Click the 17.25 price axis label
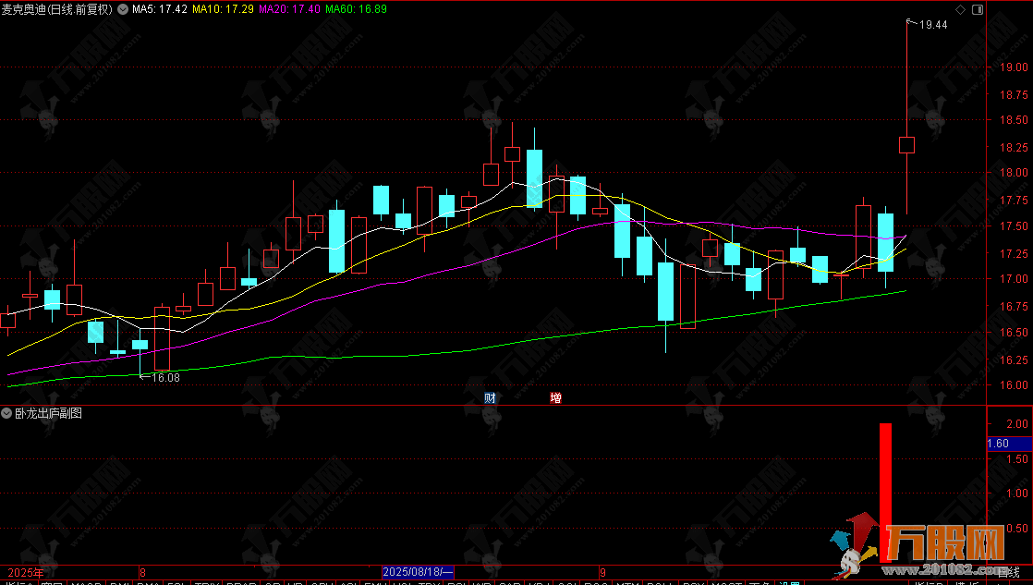Image resolution: width=1033 pixels, height=585 pixels. tap(1014, 253)
